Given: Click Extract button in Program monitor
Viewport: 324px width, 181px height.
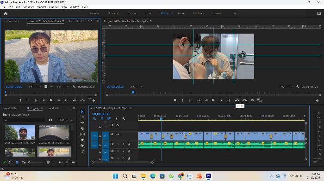Looking at the screenshot, I should click(x=245, y=100).
